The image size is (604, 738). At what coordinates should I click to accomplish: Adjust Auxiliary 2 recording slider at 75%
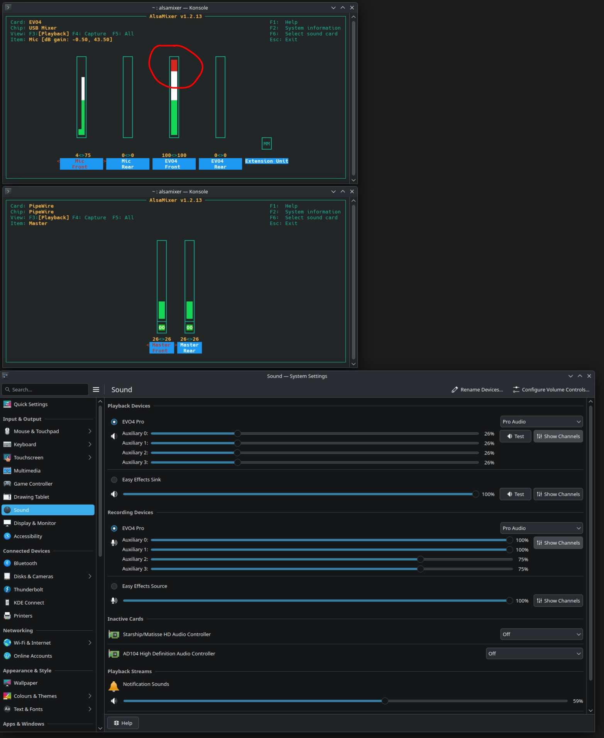(332, 559)
